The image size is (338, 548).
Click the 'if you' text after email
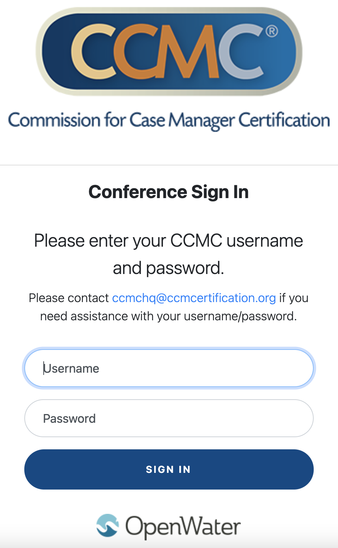[x=294, y=298]
